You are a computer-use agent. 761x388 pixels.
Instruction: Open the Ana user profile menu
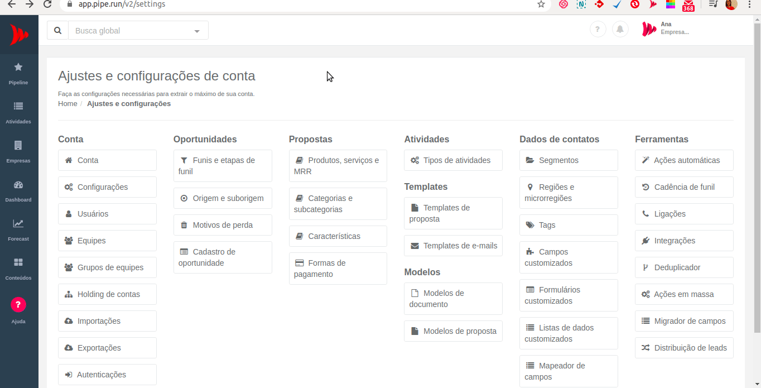pyautogui.click(x=666, y=28)
